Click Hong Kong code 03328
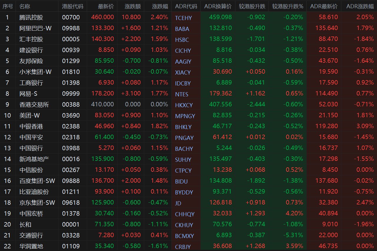This screenshot has width=377, height=251. click(71, 235)
